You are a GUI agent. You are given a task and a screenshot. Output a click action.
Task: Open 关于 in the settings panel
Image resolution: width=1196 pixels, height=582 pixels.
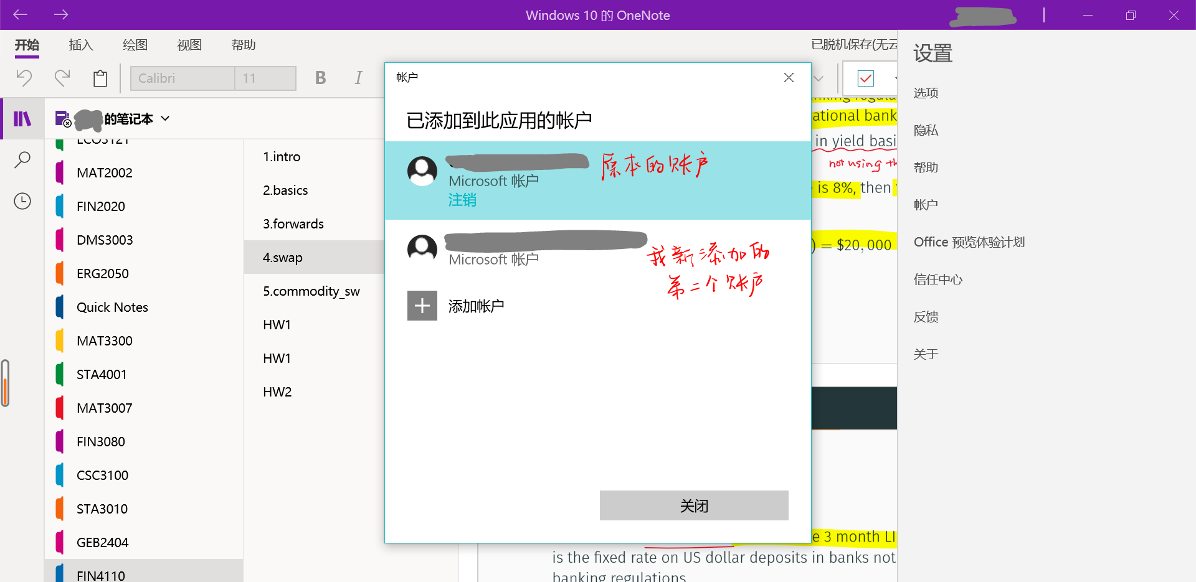coord(926,354)
